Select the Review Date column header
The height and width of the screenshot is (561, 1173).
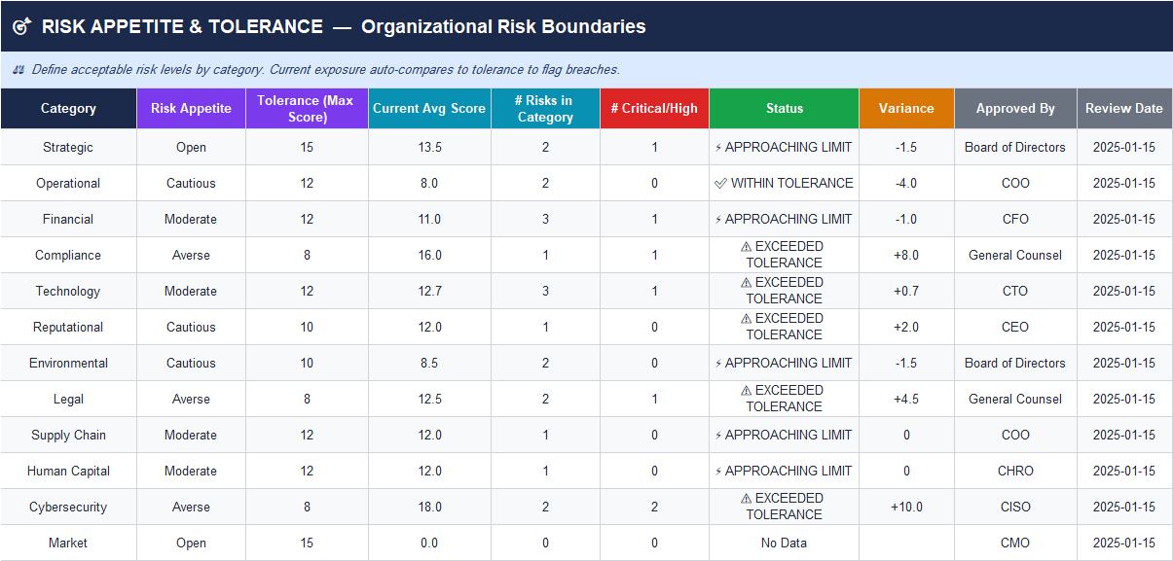[1124, 108]
